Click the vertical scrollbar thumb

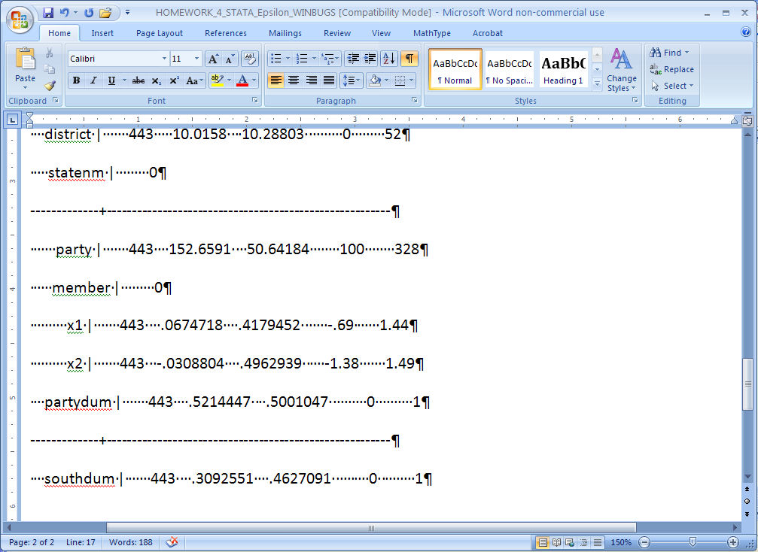pos(747,384)
